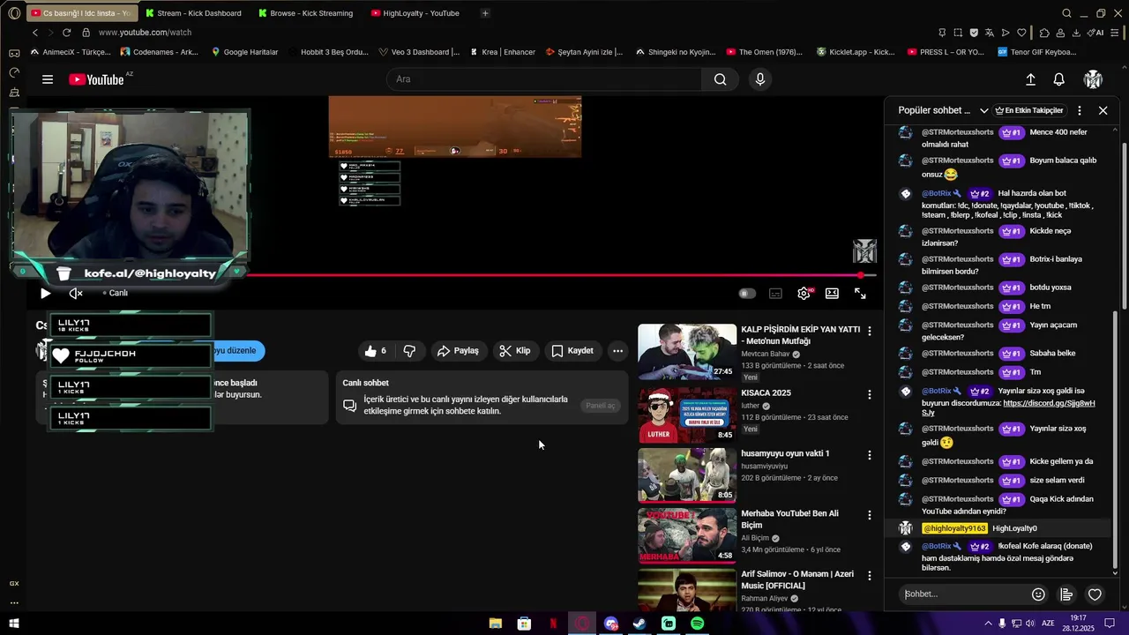Open options for Merhaba YouTube video
The image size is (1129, 635).
pyautogui.click(x=870, y=516)
